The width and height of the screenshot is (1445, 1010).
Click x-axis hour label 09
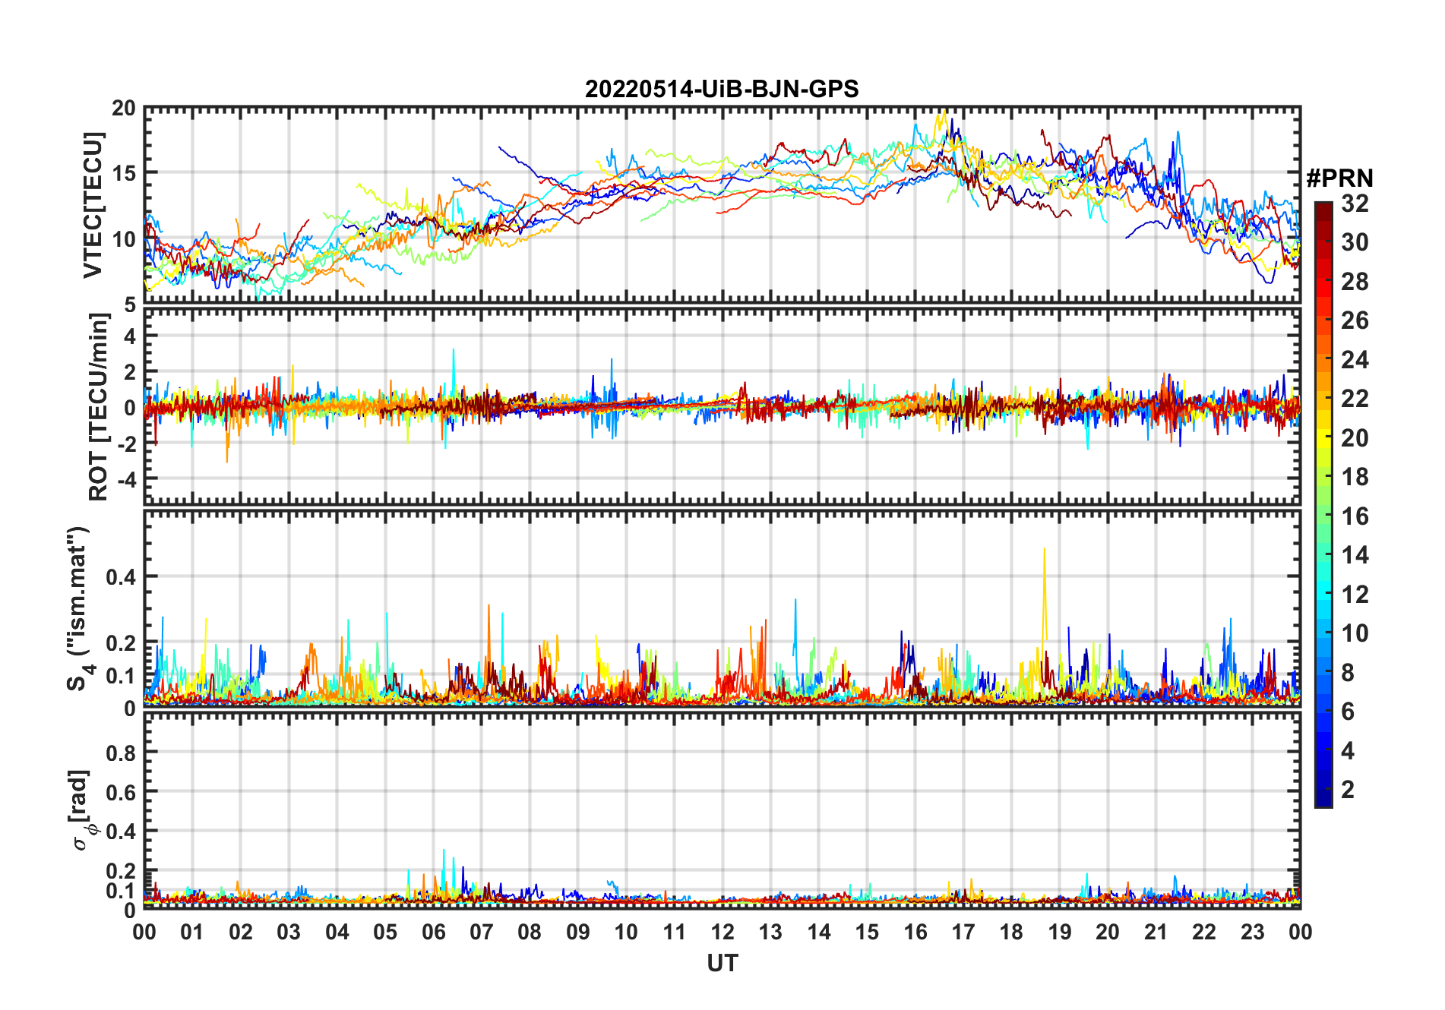(578, 933)
